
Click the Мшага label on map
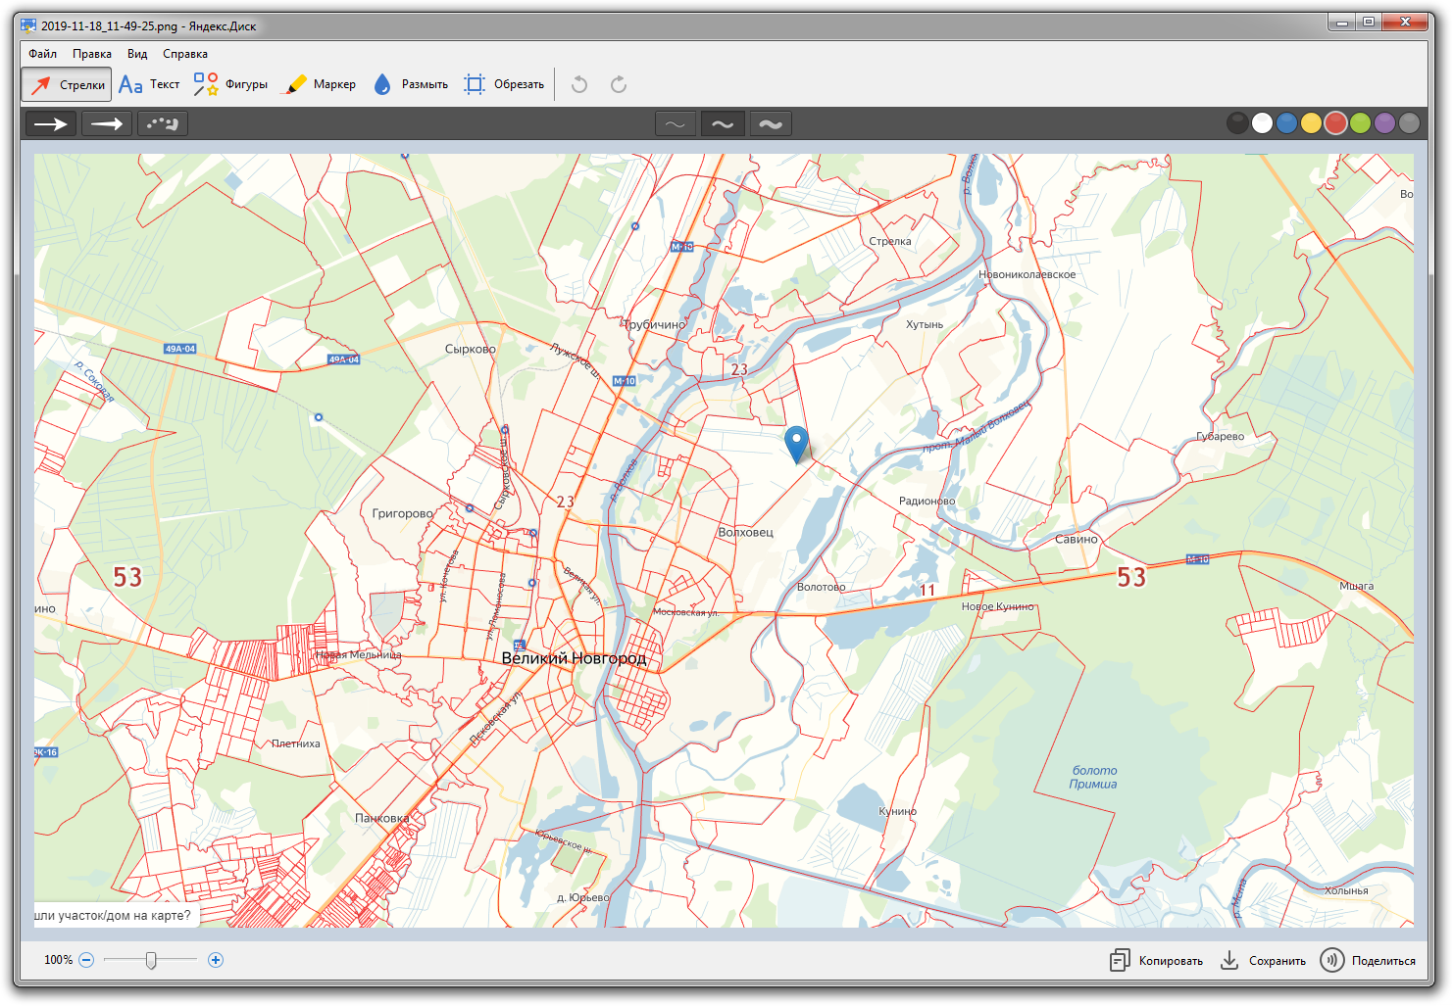pyautogui.click(x=1357, y=586)
